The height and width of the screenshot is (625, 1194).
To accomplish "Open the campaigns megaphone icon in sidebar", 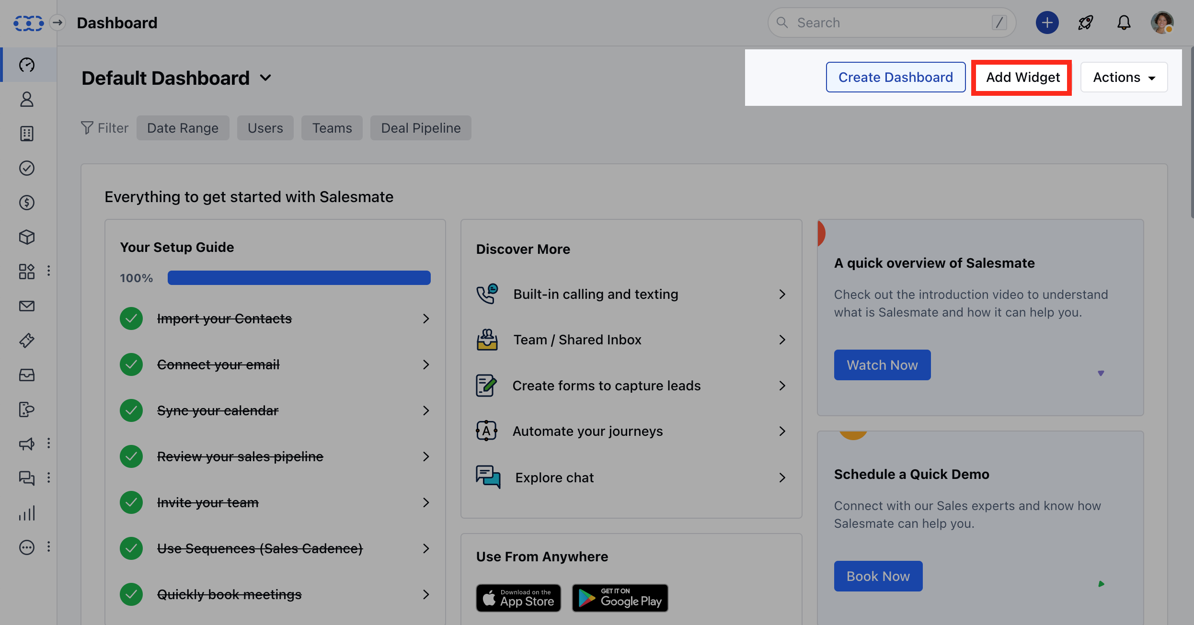I will click(x=27, y=444).
